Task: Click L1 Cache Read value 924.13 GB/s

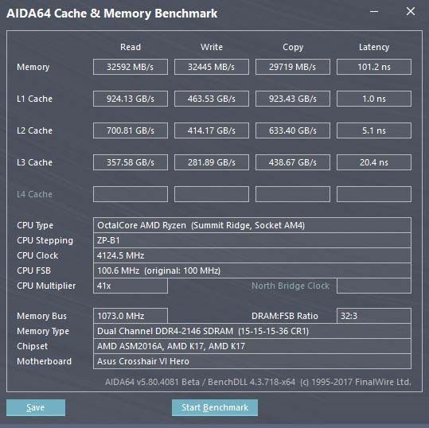Action: [x=131, y=99]
